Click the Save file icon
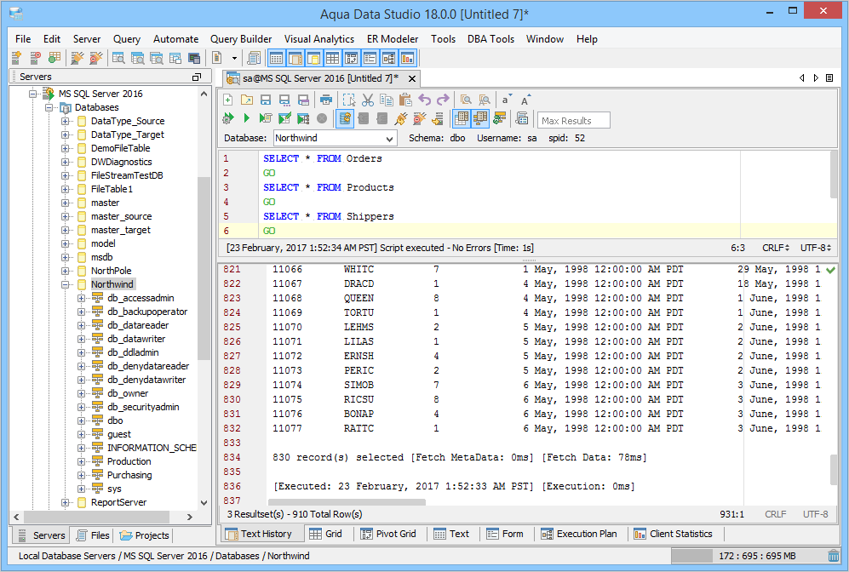This screenshot has height=572, width=849. 266,100
